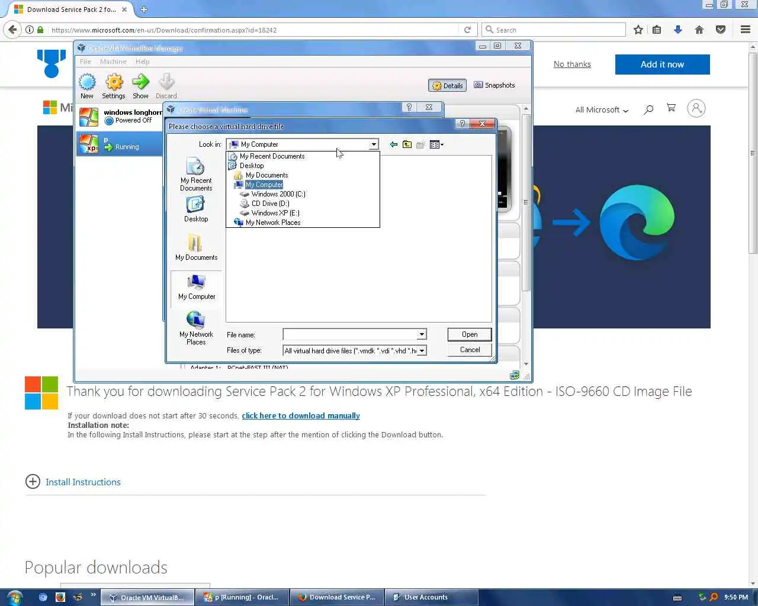Click the Open button in the file dialog
This screenshot has width=758, height=606.
point(470,334)
